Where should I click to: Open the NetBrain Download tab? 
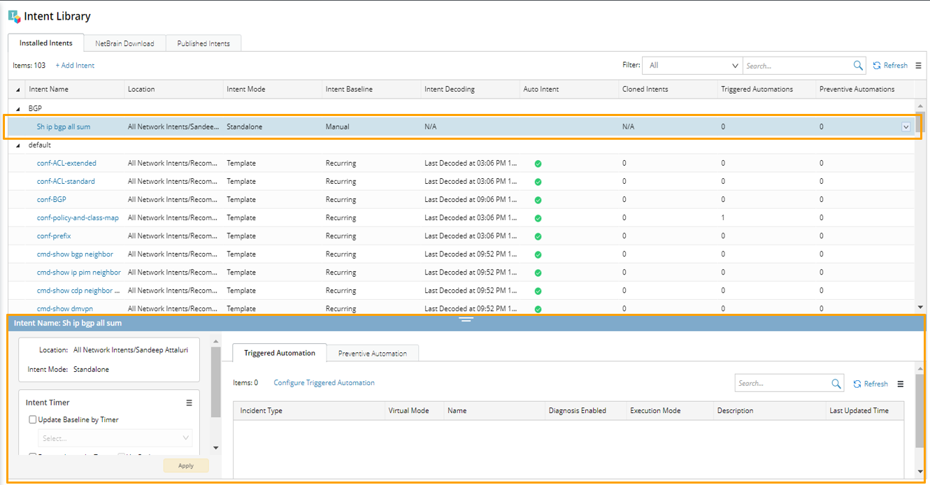click(124, 43)
